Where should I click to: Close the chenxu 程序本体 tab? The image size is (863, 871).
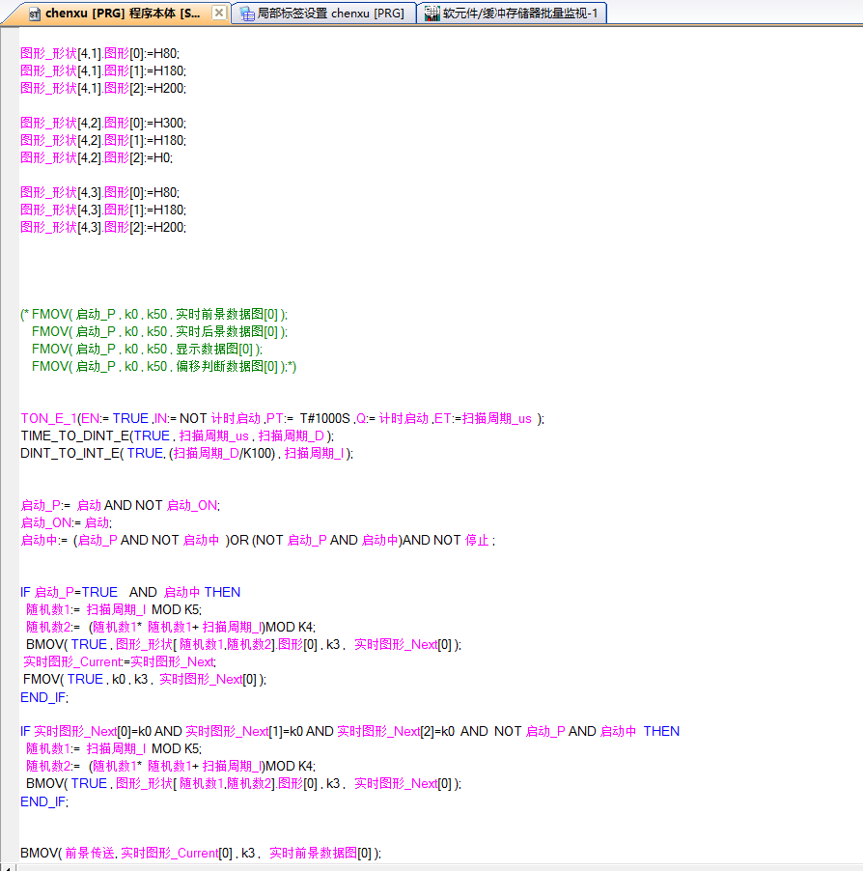point(219,14)
